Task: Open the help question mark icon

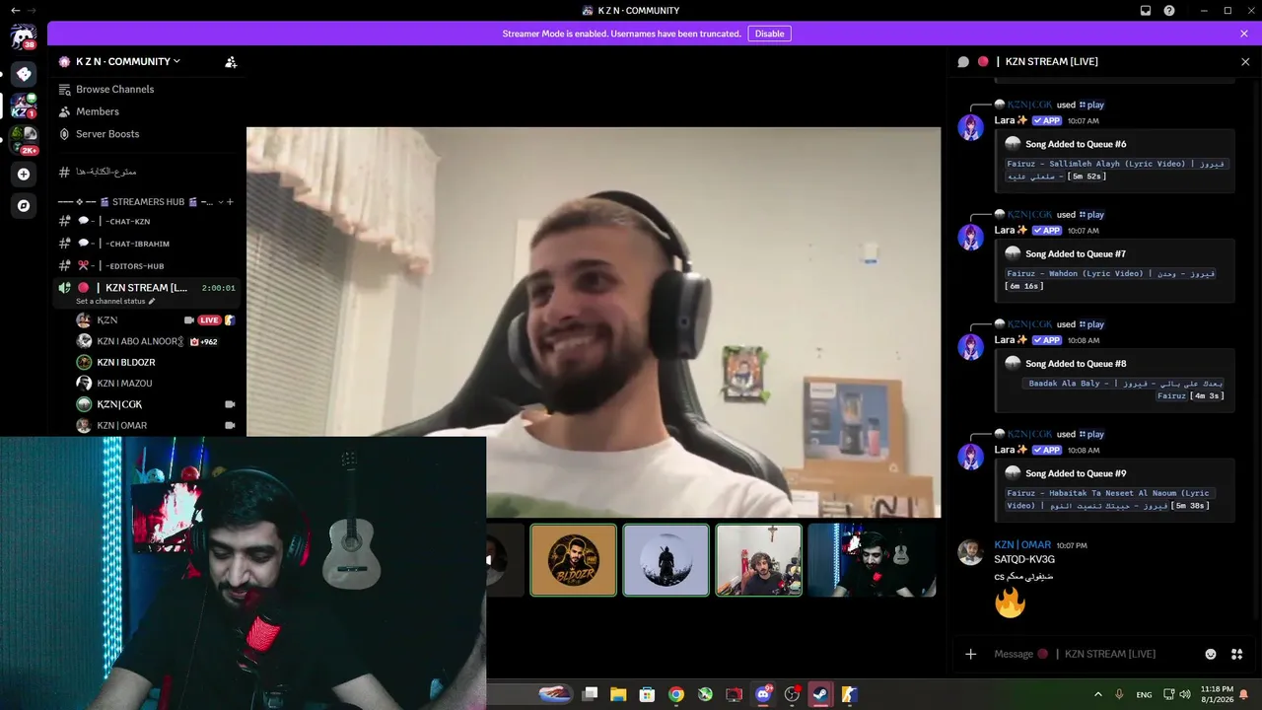Action: click(x=1169, y=11)
